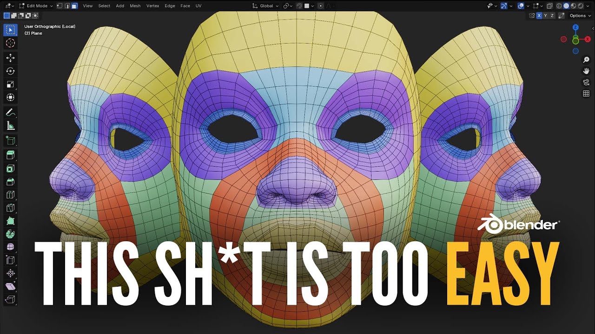This screenshot has width=595, height=334.
Task: Select the Move tool
Action: (x=11, y=58)
